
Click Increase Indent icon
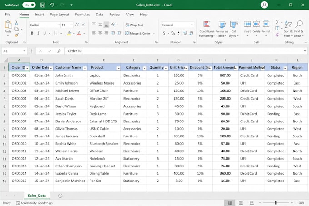point(120,33)
